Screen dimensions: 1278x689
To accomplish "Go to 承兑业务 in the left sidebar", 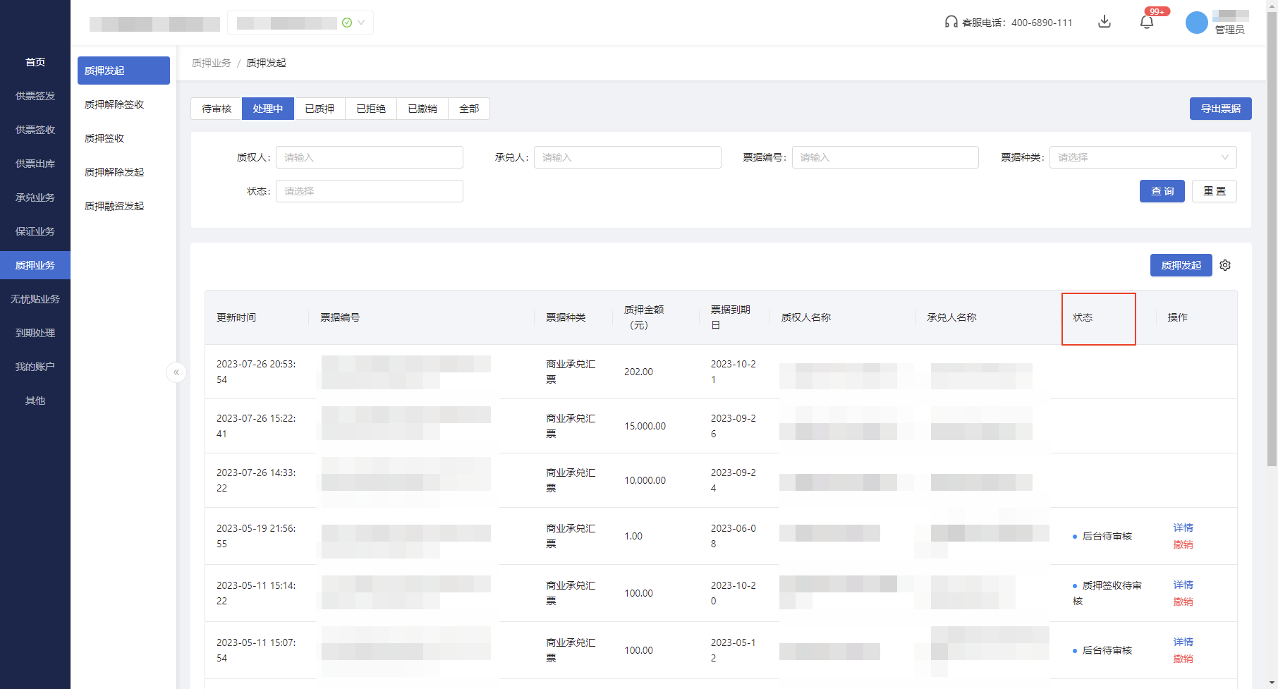I will pos(35,197).
